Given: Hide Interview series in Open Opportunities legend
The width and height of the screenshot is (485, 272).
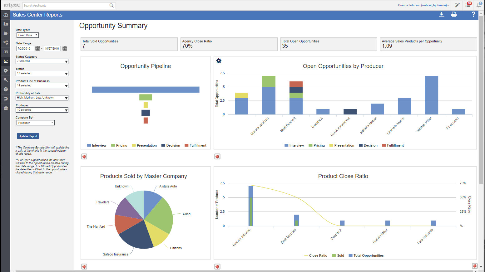Looking at the screenshot, I should click(x=294, y=145).
